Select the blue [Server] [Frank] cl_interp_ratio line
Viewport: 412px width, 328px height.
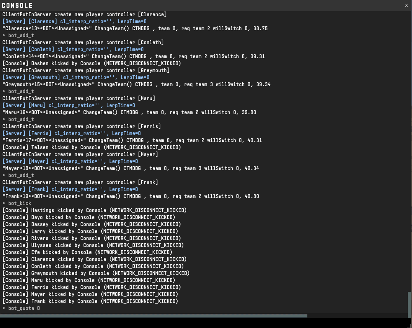pos(70,189)
